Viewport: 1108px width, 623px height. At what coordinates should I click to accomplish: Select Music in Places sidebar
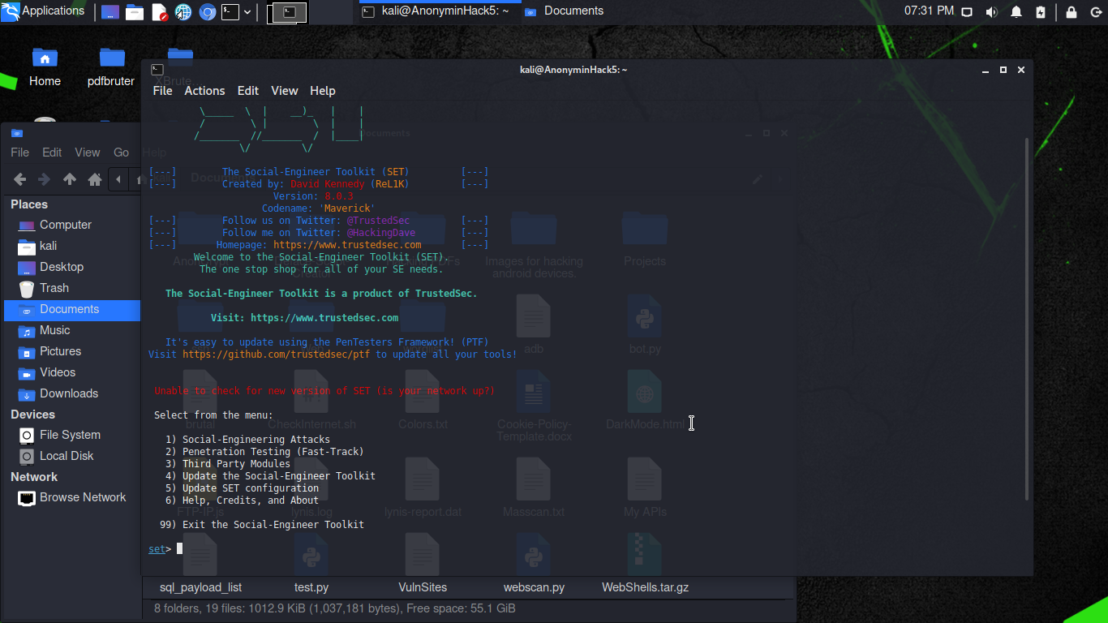tap(72, 330)
